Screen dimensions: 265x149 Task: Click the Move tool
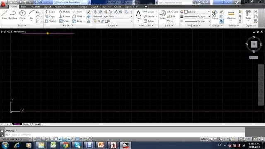tap(50, 12)
